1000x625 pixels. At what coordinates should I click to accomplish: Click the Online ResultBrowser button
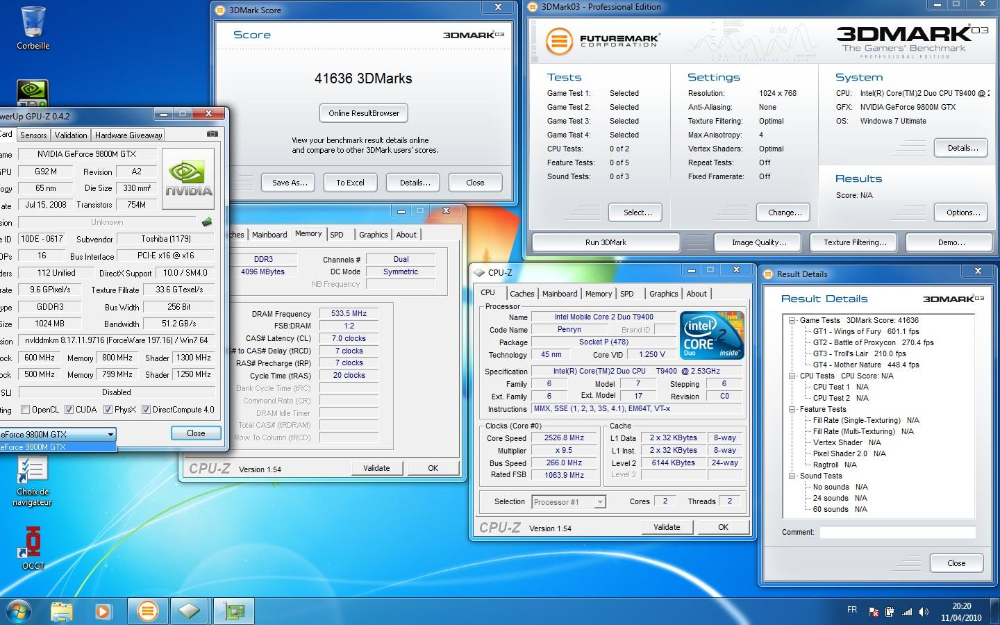[364, 113]
